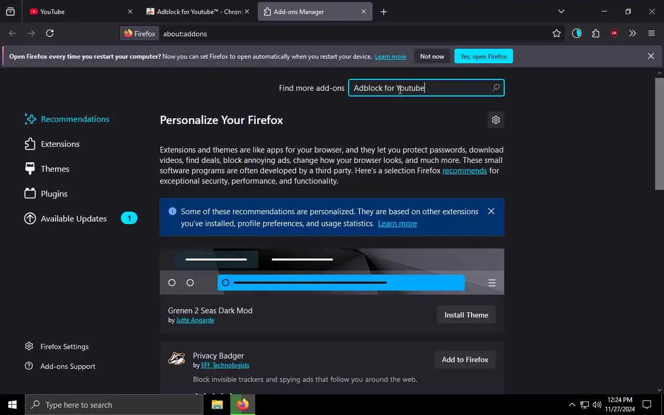
Task: Open the Extensions puzzle icon in toolbar
Action: click(x=596, y=33)
